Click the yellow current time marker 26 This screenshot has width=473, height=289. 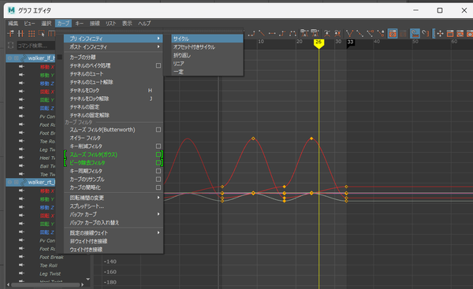pos(318,43)
